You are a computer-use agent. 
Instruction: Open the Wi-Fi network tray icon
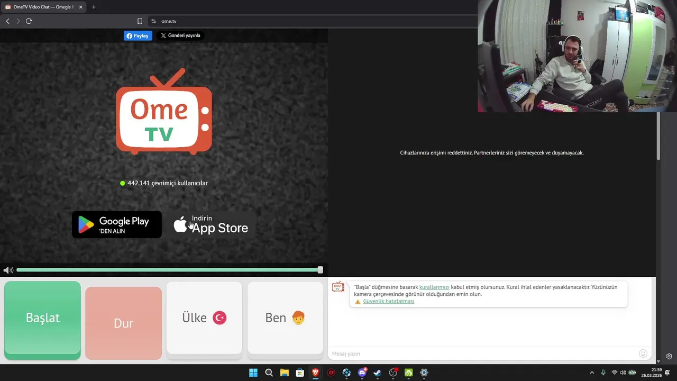pyautogui.click(x=614, y=373)
